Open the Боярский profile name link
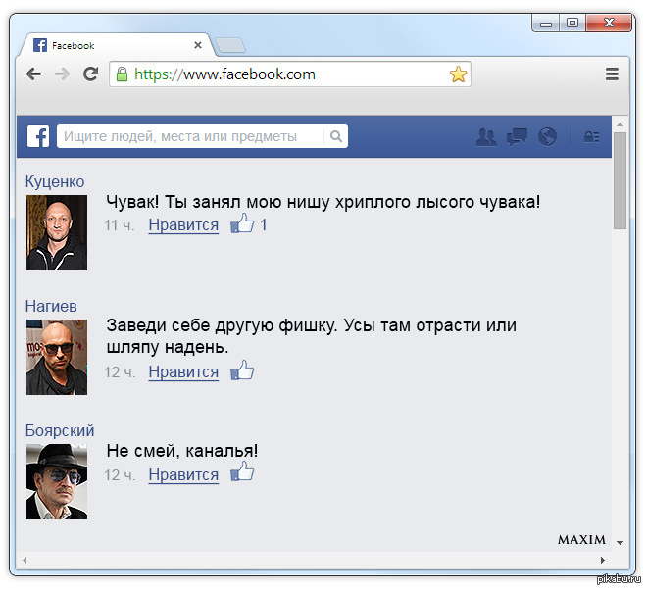 [60, 430]
